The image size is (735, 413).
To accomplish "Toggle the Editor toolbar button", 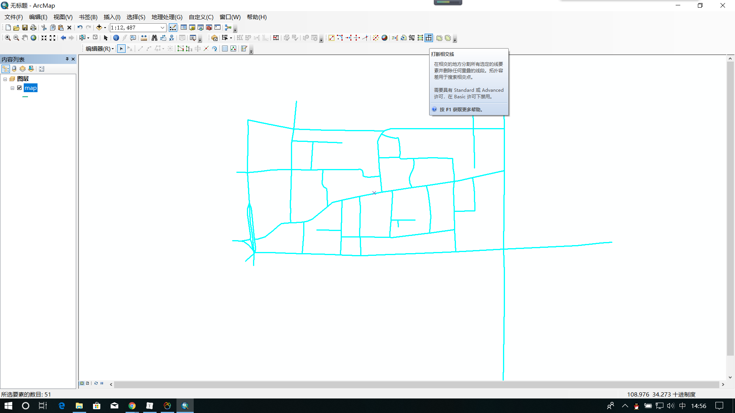I will (x=173, y=28).
